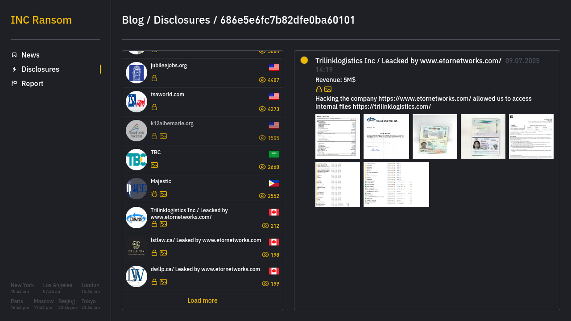Click the eye views icon beside 4273
Screen dimensions: 571x321
262,109
